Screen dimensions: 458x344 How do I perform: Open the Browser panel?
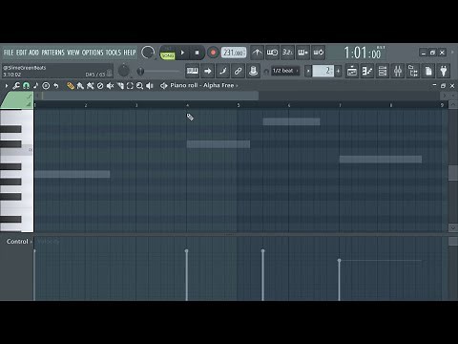(413, 71)
